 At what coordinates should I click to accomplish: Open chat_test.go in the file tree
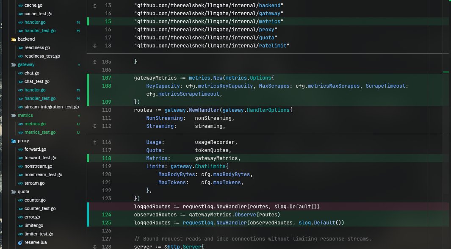[x=37, y=82]
